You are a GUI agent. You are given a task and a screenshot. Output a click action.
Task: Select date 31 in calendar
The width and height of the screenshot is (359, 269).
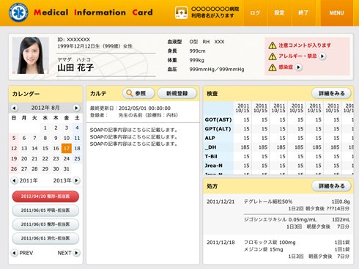point(67,169)
